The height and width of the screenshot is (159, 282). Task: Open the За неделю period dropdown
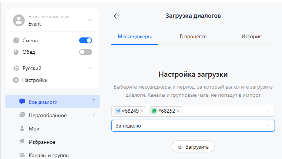click(x=193, y=126)
